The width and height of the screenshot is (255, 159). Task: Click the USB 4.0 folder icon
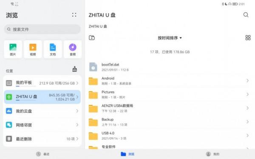pyautogui.click(x=93, y=136)
